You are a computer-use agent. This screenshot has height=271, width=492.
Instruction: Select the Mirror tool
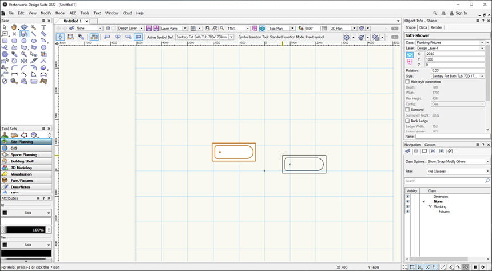click(x=24, y=61)
